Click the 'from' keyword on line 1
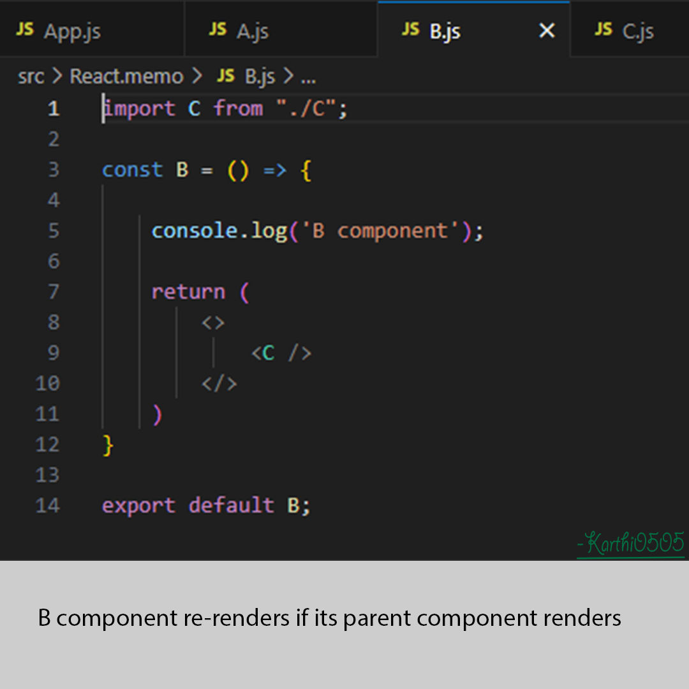689x689 pixels. tap(239, 108)
